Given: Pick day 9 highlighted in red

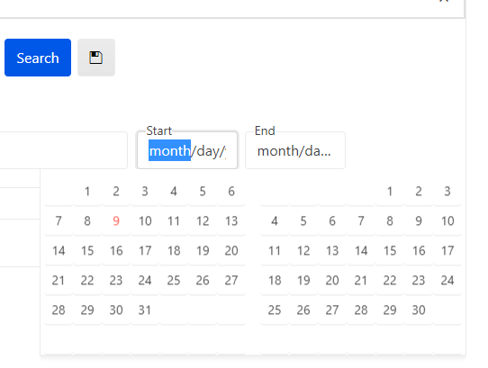Looking at the screenshot, I should 116,221.
